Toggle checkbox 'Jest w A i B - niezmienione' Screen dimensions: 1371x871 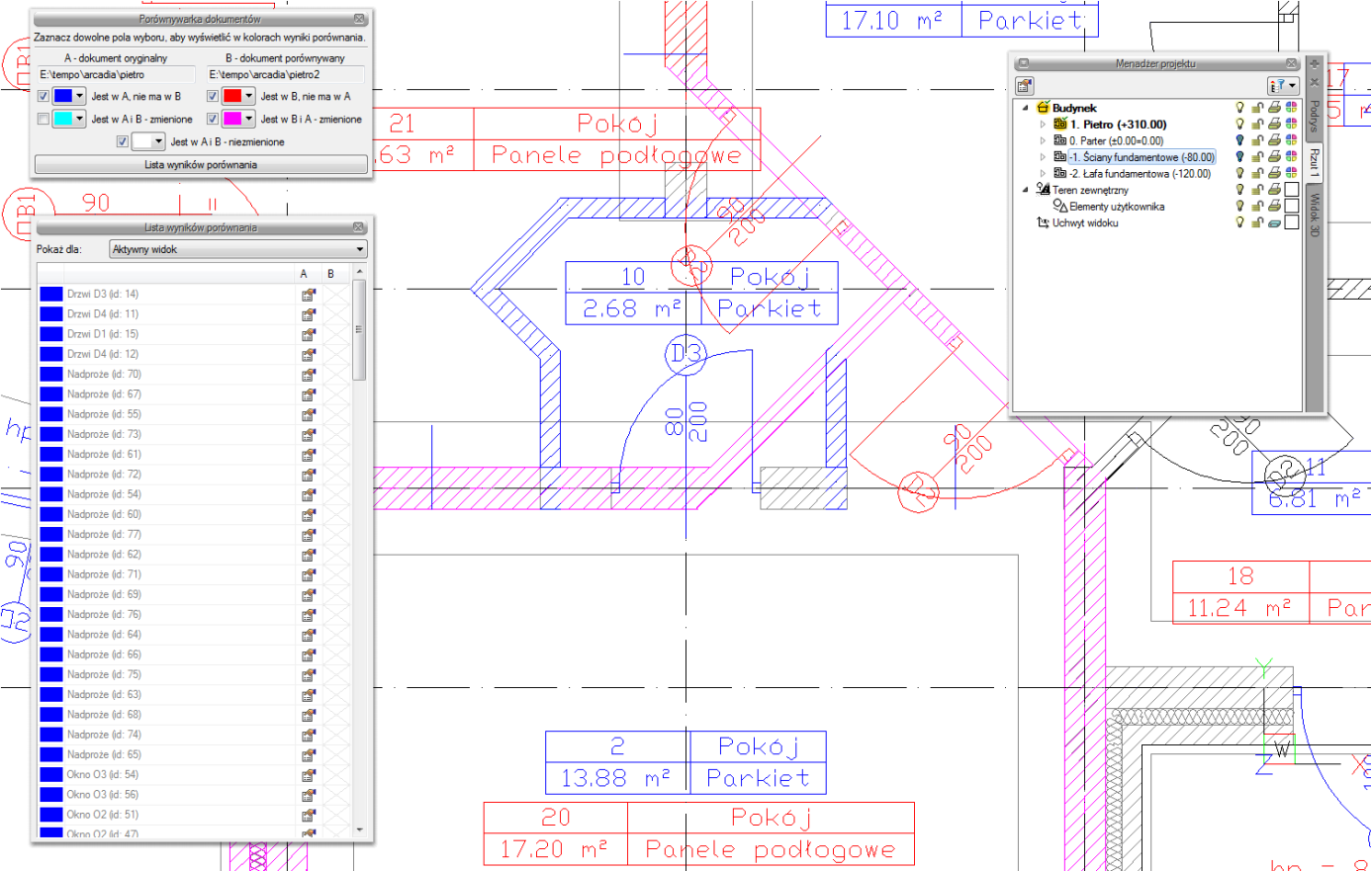pyautogui.click(x=122, y=141)
